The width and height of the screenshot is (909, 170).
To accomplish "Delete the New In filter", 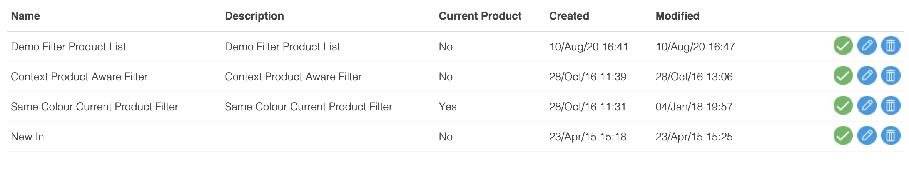I will click(891, 136).
